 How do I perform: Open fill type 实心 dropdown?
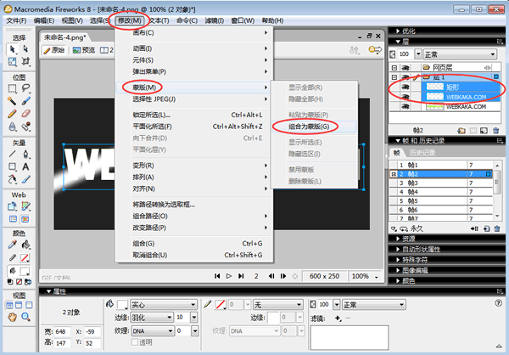(164, 305)
